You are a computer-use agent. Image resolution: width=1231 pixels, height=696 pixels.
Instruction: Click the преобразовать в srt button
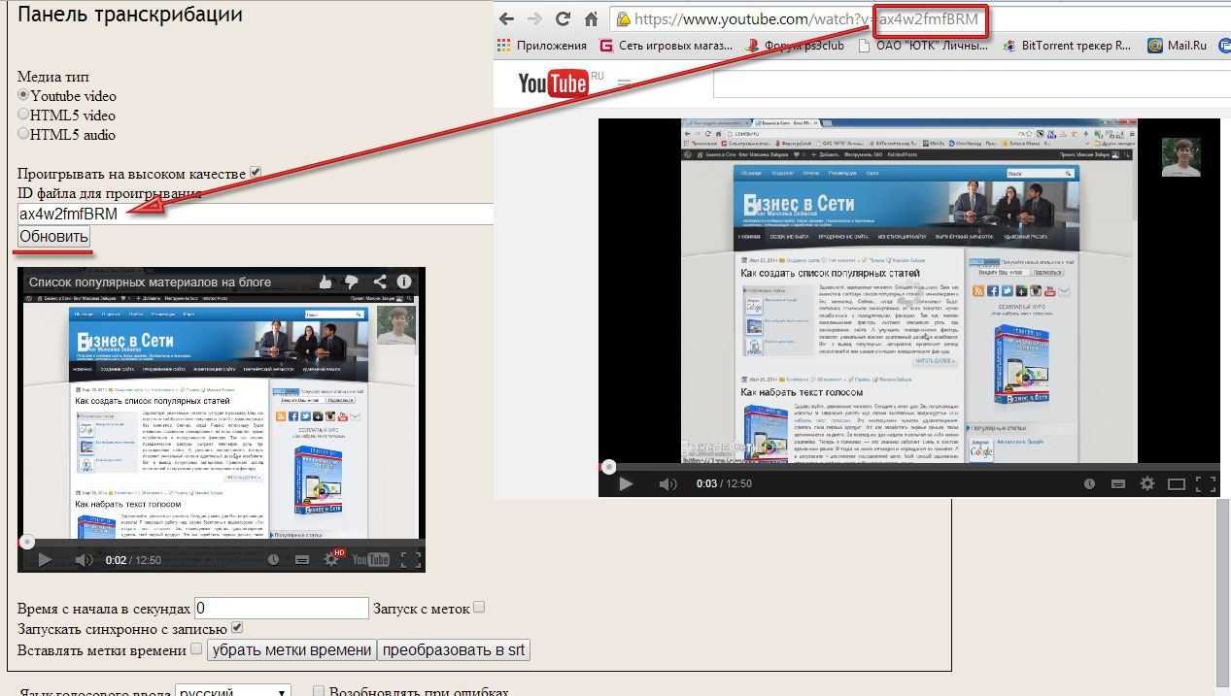click(454, 649)
